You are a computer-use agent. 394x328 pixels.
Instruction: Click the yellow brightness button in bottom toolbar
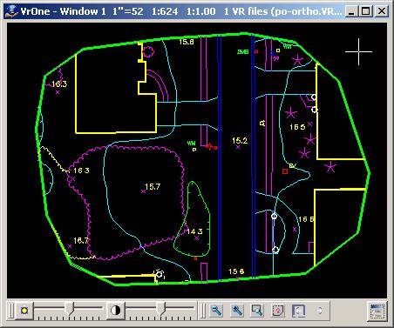click(x=24, y=311)
